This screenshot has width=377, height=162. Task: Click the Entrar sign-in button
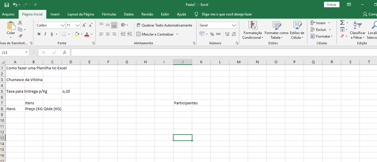(x=332, y=5)
